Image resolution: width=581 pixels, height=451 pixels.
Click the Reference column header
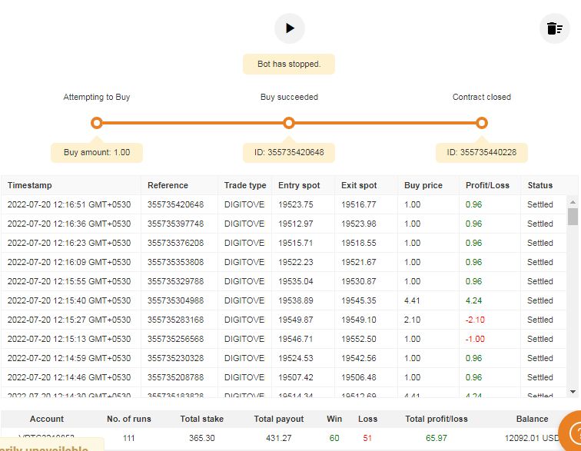coord(179,185)
